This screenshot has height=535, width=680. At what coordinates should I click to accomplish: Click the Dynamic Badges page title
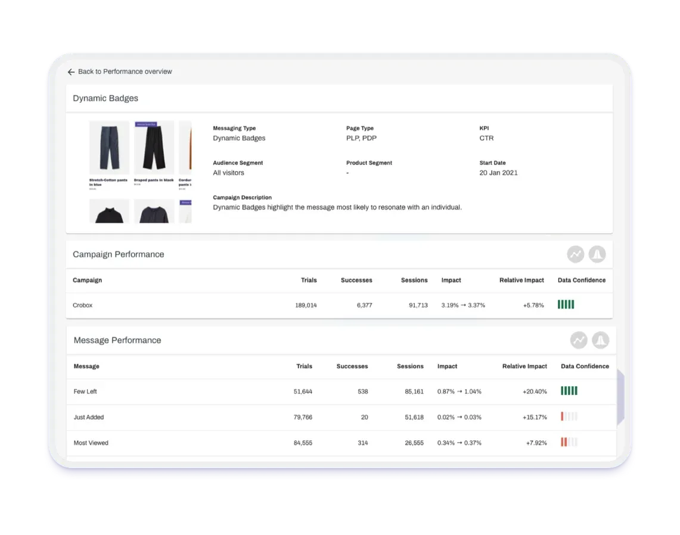105,98
